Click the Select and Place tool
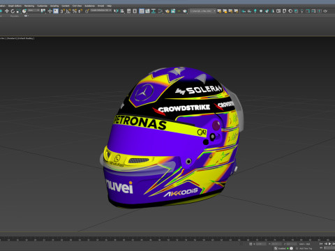This screenshot has height=251, width=335. [x=24, y=11]
